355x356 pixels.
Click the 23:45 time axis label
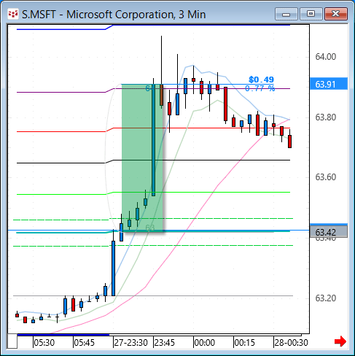pos(165,343)
